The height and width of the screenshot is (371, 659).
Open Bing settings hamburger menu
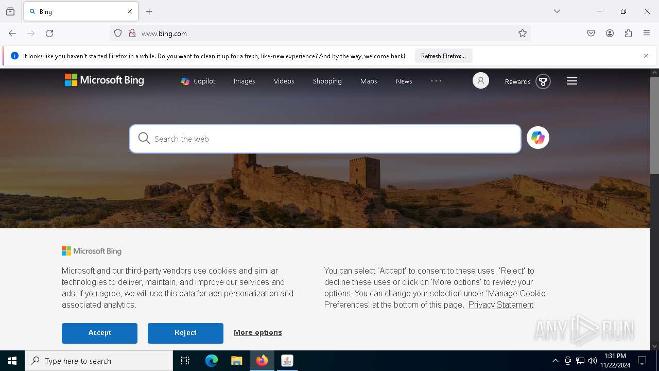572,81
